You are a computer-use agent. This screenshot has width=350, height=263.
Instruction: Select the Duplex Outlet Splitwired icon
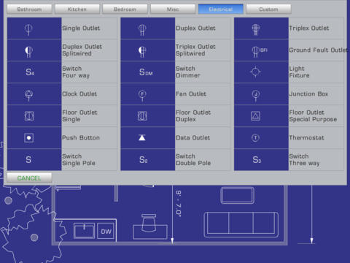click(x=28, y=51)
